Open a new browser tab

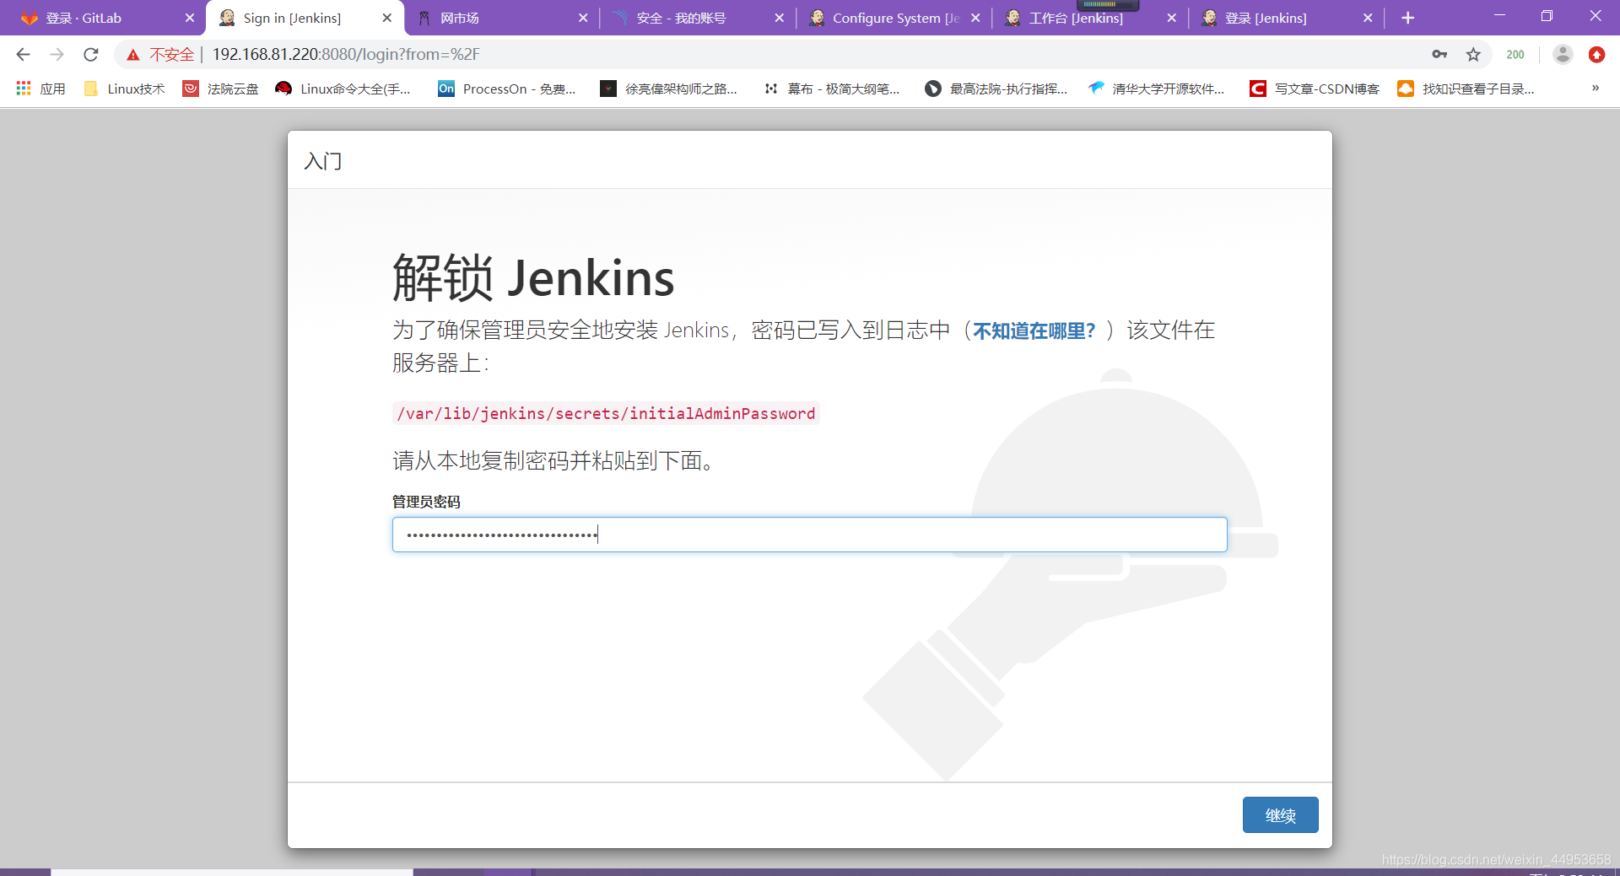1407,18
